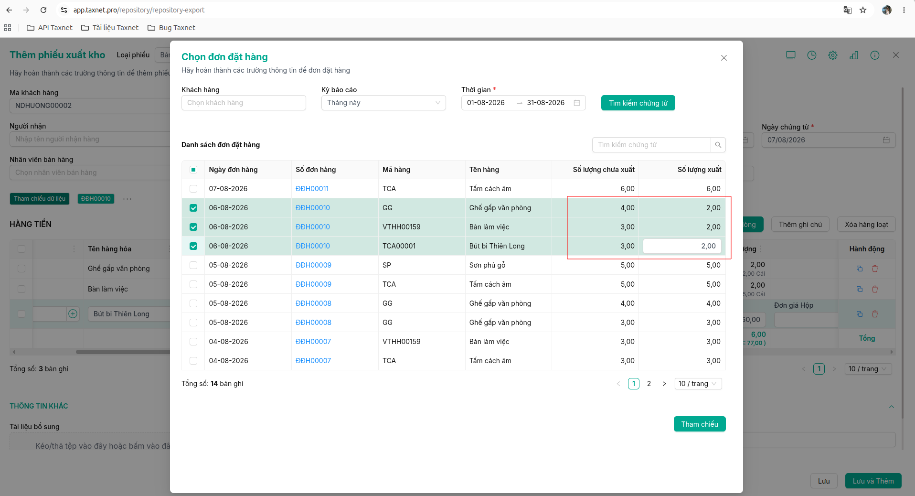The image size is (915, 496).
Task: Click the Tìm kiếm chứng từ button
Action: tap(638, 103)
